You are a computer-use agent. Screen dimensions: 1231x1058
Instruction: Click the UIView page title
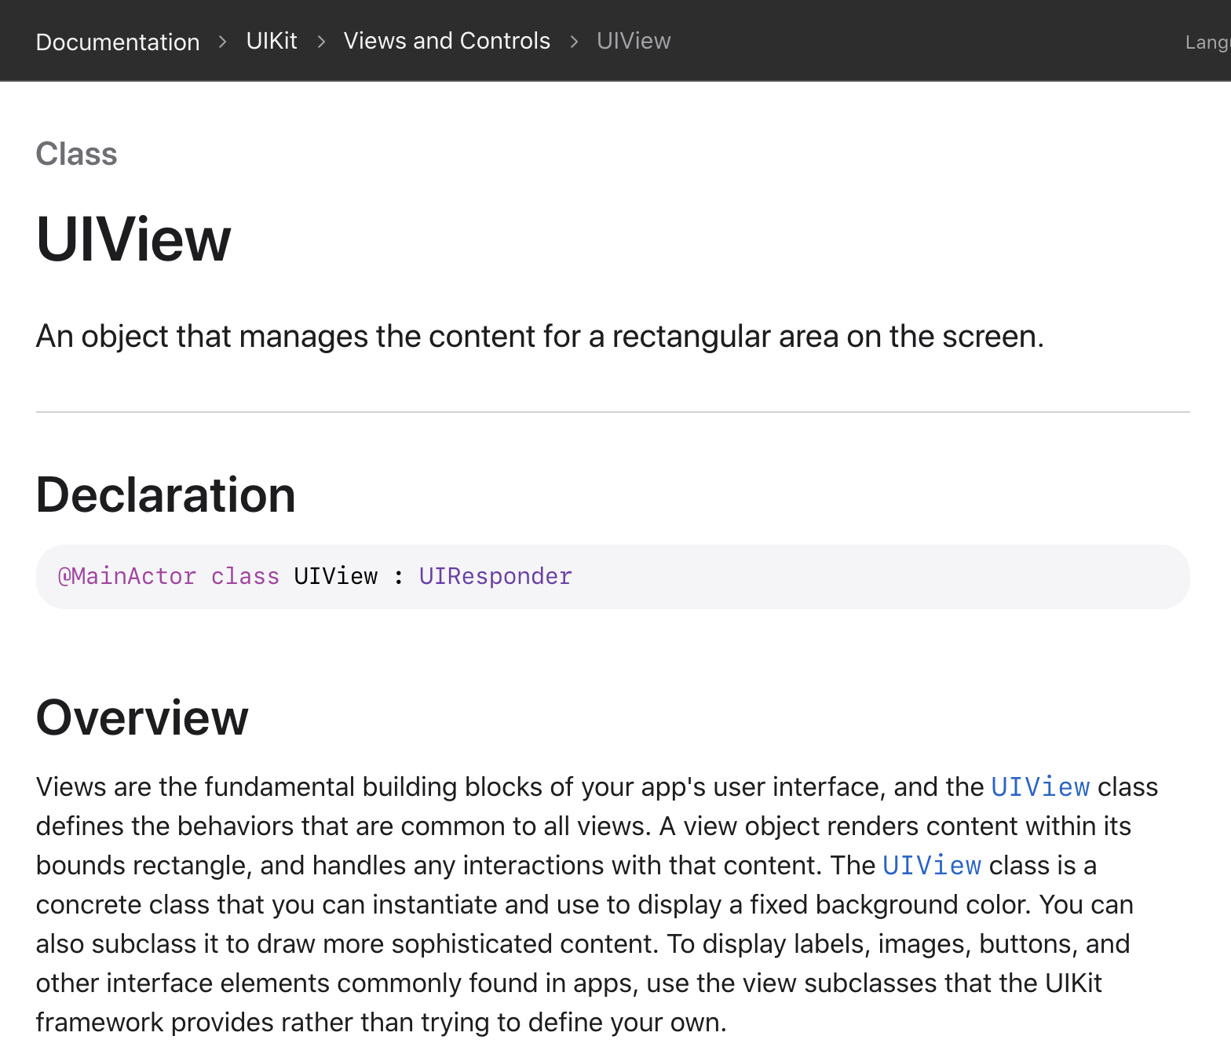point(133,239)
